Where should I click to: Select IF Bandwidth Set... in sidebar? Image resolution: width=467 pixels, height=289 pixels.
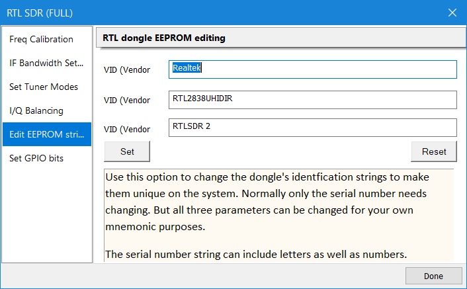pyautogui.click(x=46, y=63)
